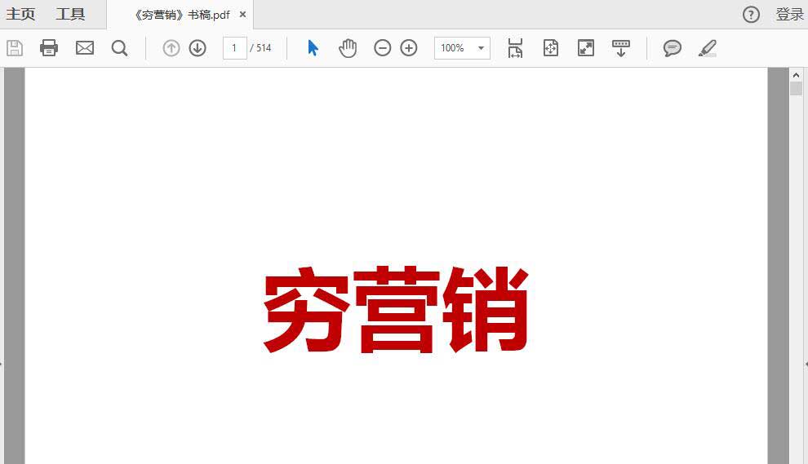Select the highlight pen tool

coord(708,48)
